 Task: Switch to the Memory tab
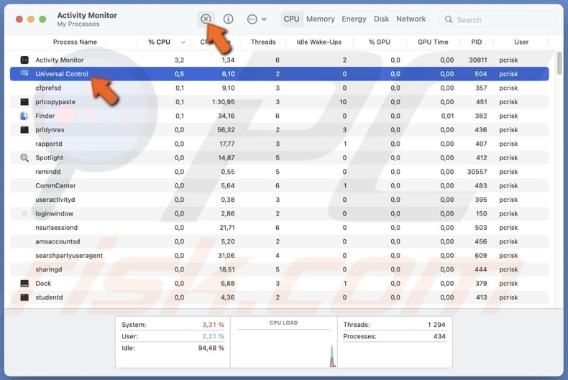(321, 19)
